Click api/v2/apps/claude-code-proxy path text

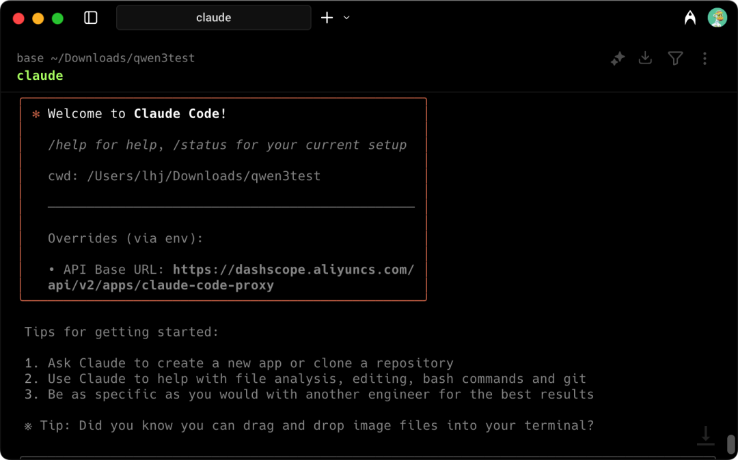tap(161, 285)
